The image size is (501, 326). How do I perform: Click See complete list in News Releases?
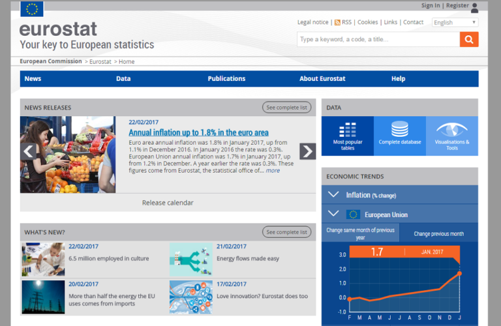[286, 108]
